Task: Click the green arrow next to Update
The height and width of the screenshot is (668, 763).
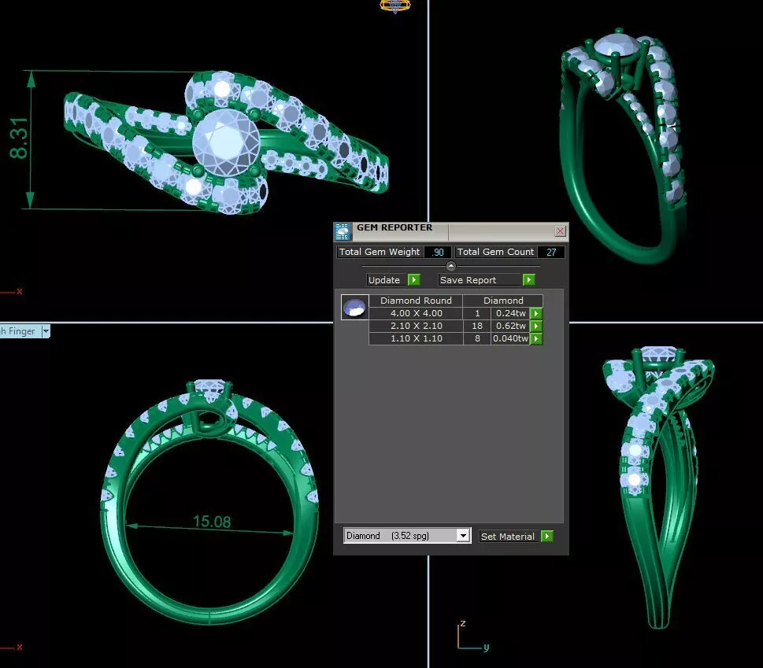Action: pos(413,280)
